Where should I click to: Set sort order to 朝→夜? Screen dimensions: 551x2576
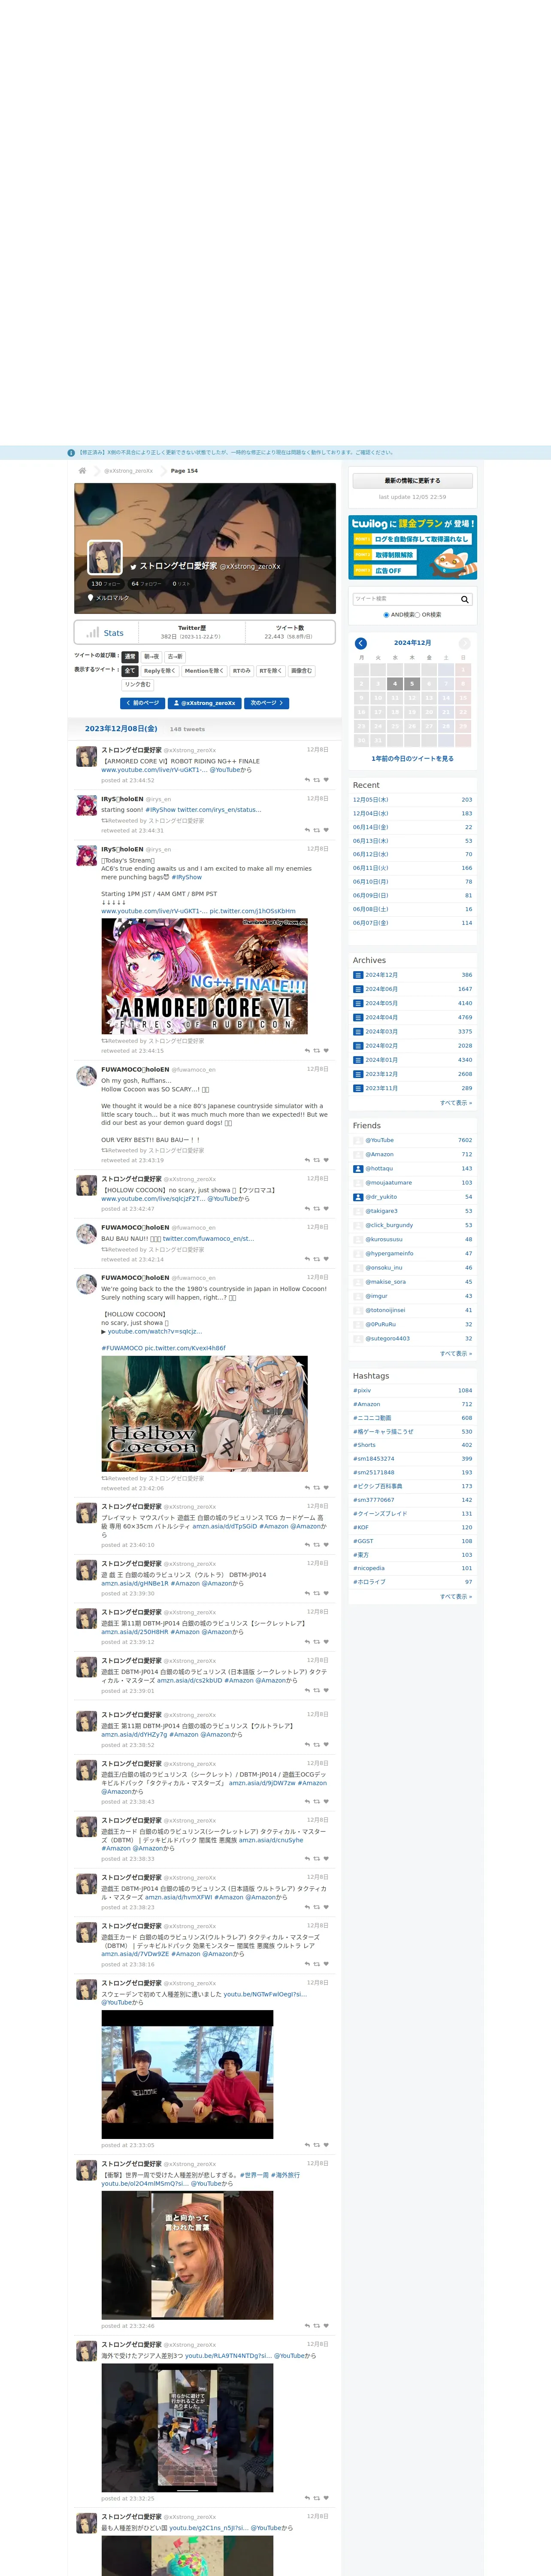151,657
